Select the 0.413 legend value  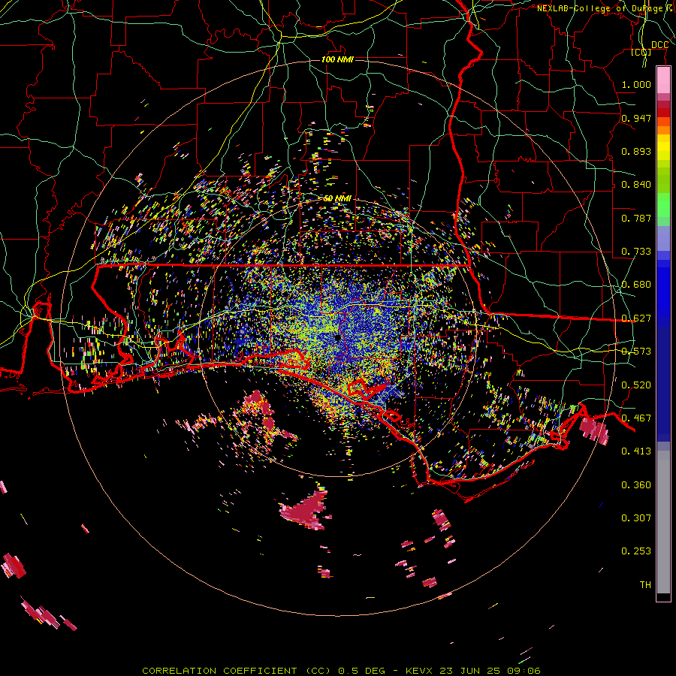(x=636, y=451)
